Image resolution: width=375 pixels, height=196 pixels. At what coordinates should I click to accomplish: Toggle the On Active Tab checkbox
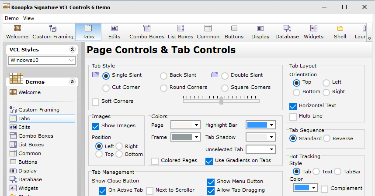click(102, 191)
